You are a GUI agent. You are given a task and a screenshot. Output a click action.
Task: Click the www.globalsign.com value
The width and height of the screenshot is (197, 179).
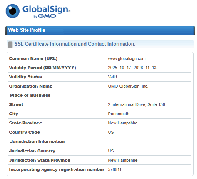pyautogui.click(x=127, y=58)
